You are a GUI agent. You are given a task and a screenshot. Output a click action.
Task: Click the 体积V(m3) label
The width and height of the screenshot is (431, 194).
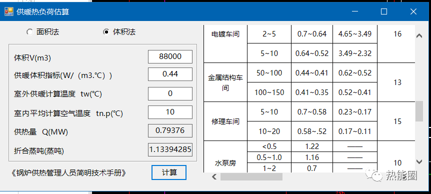click(32, 57)
